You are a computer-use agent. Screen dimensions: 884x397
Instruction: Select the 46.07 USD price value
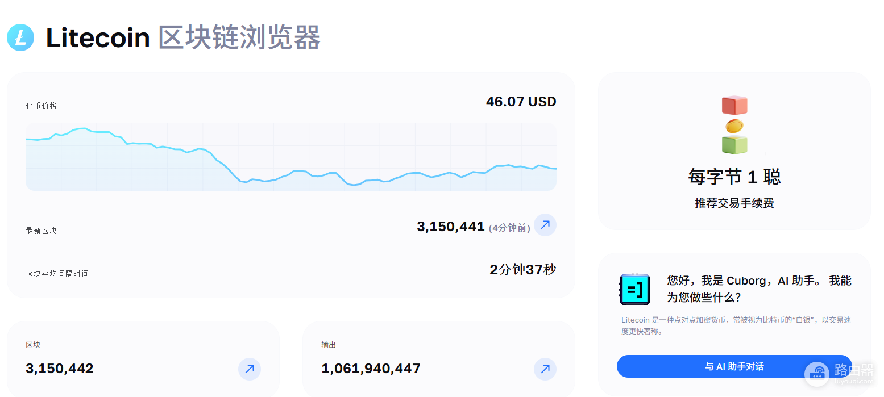pos(521,102)
